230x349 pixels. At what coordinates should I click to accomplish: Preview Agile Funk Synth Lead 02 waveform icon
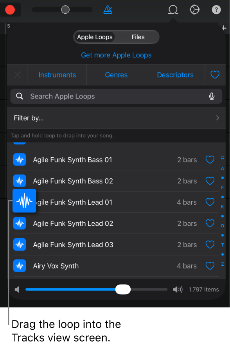pos(20,223)
